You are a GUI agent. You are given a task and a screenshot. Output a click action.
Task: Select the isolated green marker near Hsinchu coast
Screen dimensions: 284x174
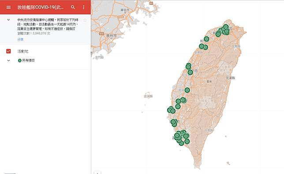(x=206, y=39)
